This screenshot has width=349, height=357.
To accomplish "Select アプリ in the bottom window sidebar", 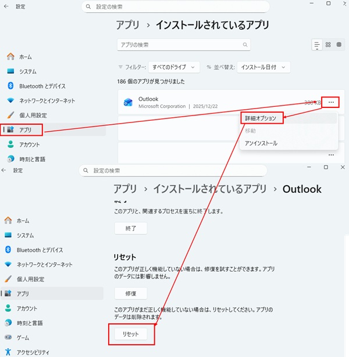I will coord(52,294).
